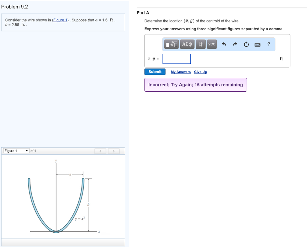Open the Greek symbols ΑΣφ palette

[x=187, y=44]
